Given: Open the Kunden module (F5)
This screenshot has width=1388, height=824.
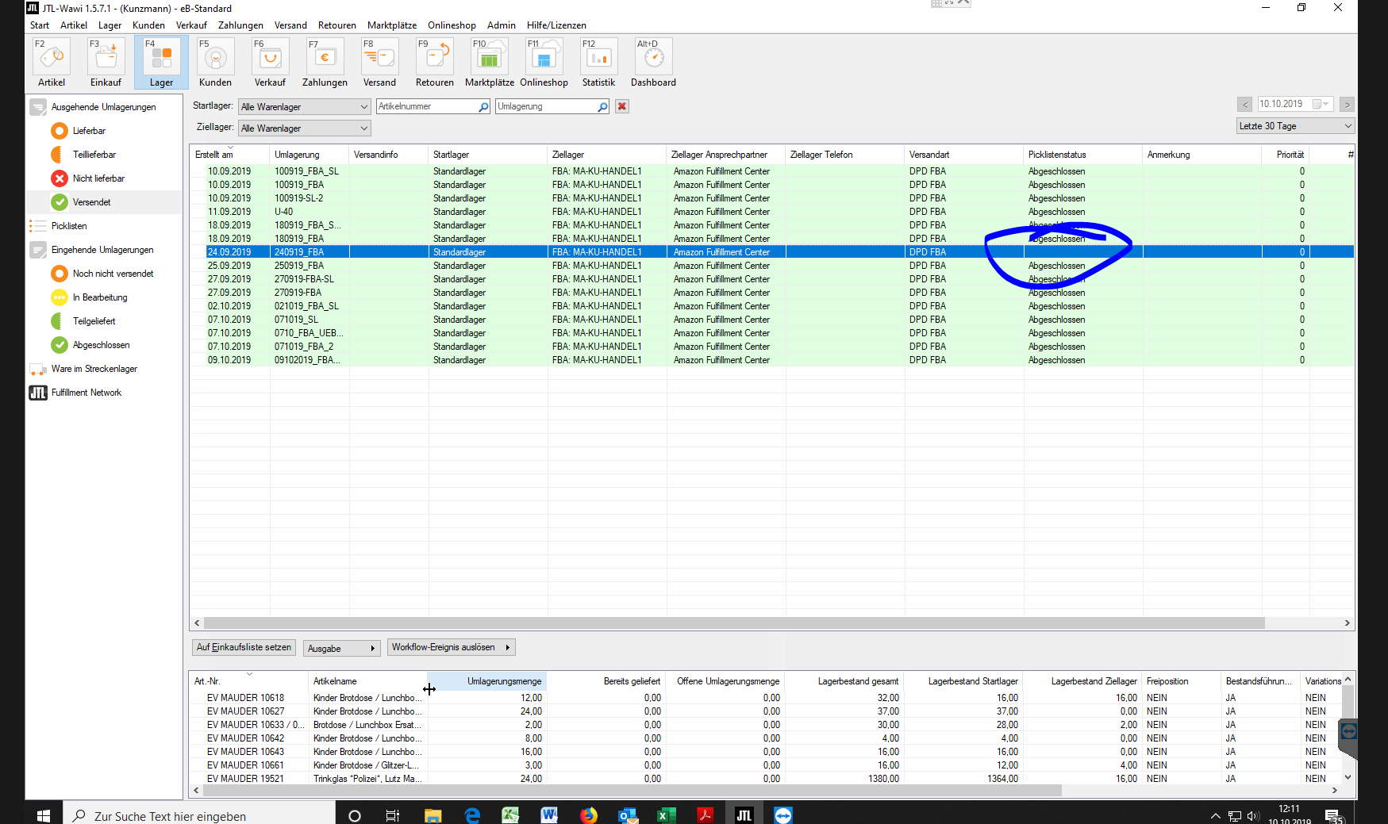Looking at the screenshot, I should tap(215, 63).
